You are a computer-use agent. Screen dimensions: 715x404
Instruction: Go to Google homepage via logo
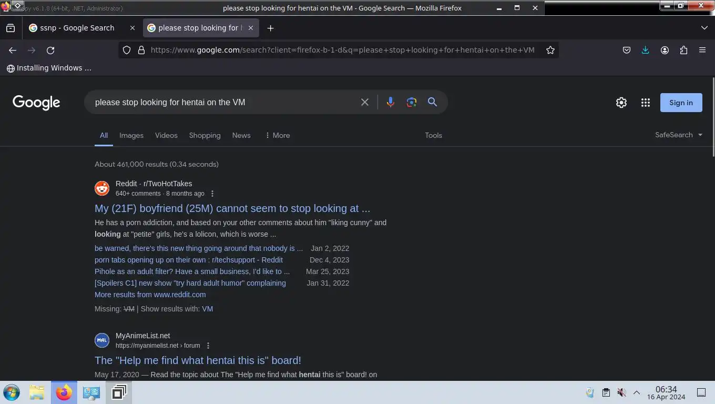click(36, 103)
